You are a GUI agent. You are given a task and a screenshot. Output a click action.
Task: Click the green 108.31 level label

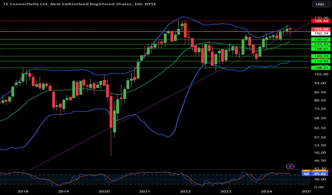321,68
